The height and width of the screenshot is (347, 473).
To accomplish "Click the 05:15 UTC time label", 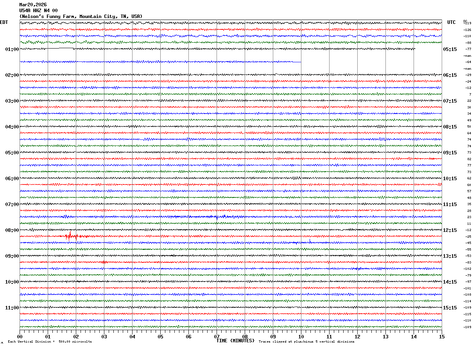I will coord(450,49).
